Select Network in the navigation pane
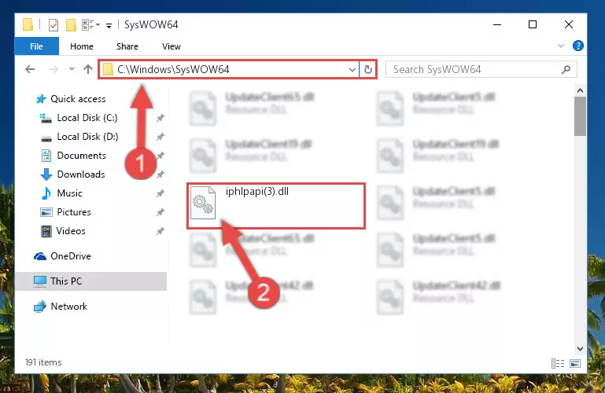 coord(69,307)
